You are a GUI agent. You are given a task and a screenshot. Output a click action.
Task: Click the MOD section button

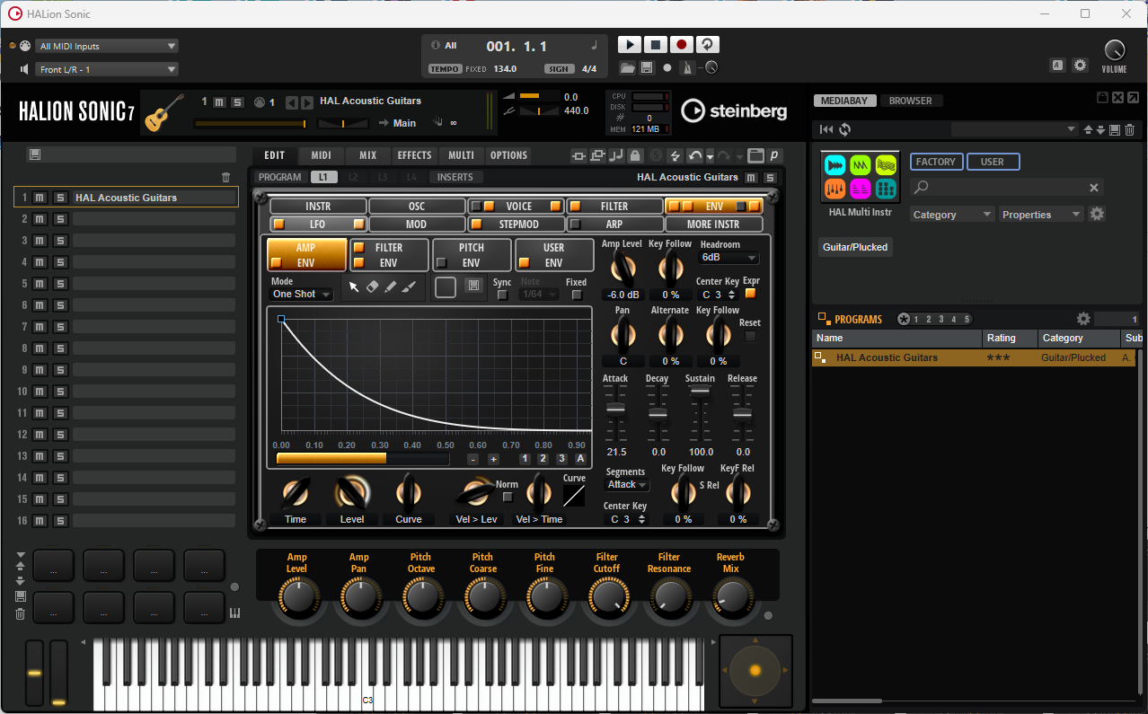[x=417, y=225]
